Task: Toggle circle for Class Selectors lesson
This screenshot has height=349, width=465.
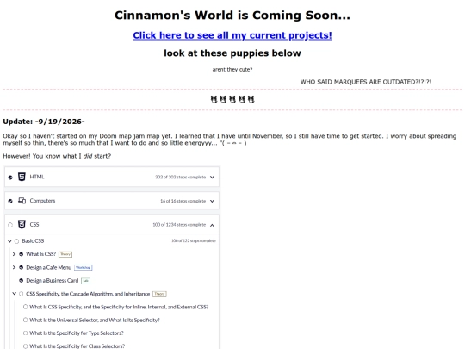Action: coord(26,346)
